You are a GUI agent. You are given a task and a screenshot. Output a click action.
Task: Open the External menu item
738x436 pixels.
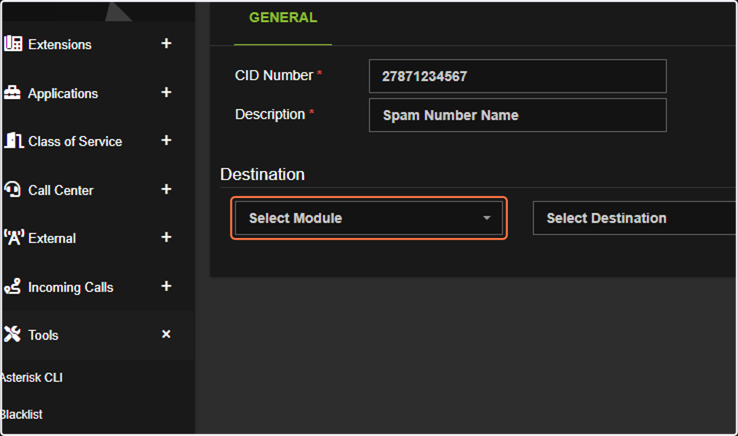point(52,238)
